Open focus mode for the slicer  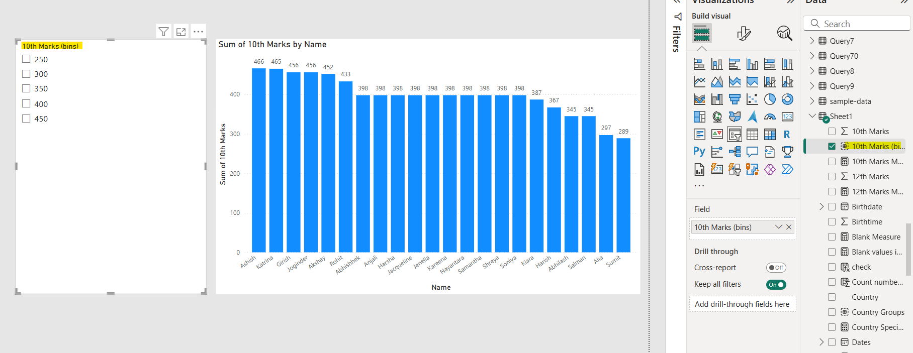[x=181, y=32]
